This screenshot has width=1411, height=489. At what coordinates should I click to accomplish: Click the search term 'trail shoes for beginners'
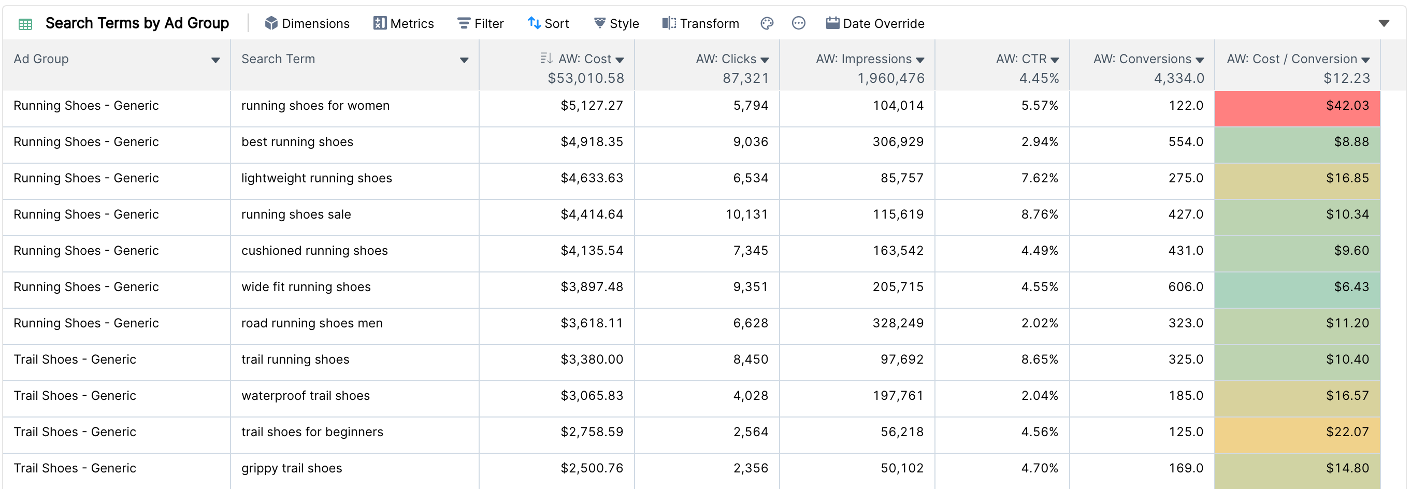click(x=312, y=432)
